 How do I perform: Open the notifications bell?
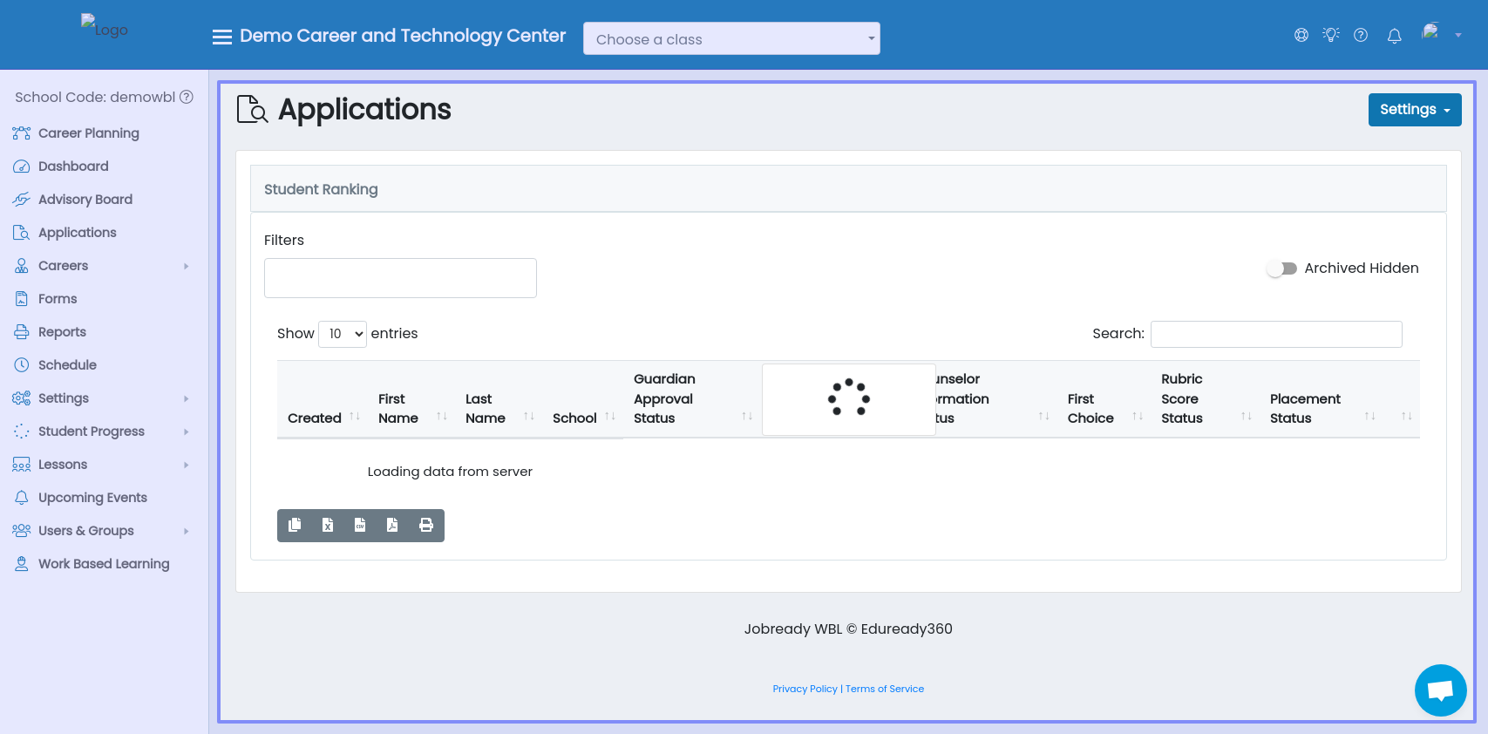[x=1394, y=36]
